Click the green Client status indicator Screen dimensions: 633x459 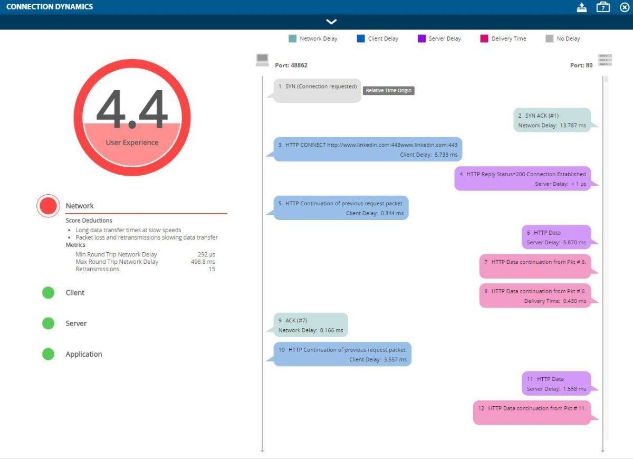(48, 292)
